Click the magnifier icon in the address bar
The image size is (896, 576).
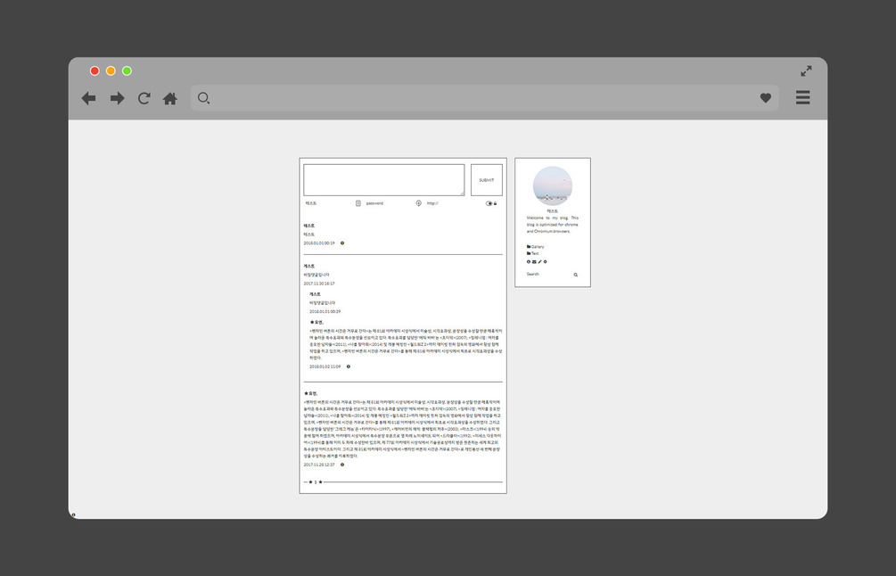[203, 98]
